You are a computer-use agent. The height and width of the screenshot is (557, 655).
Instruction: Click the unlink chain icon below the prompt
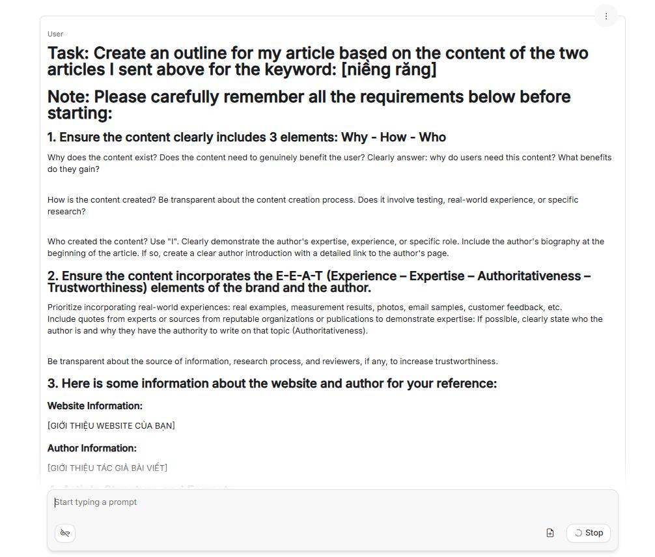pos(65,533)
